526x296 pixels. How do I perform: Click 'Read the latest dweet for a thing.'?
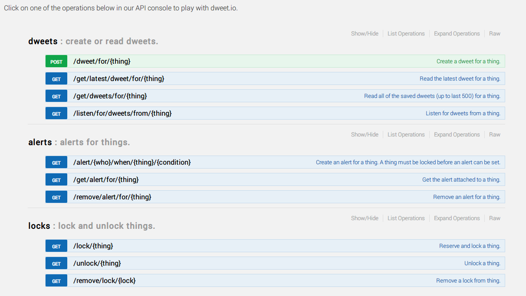click(x=460, y=78)
